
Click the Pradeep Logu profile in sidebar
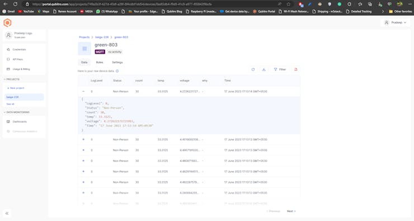tap(23, 35)
